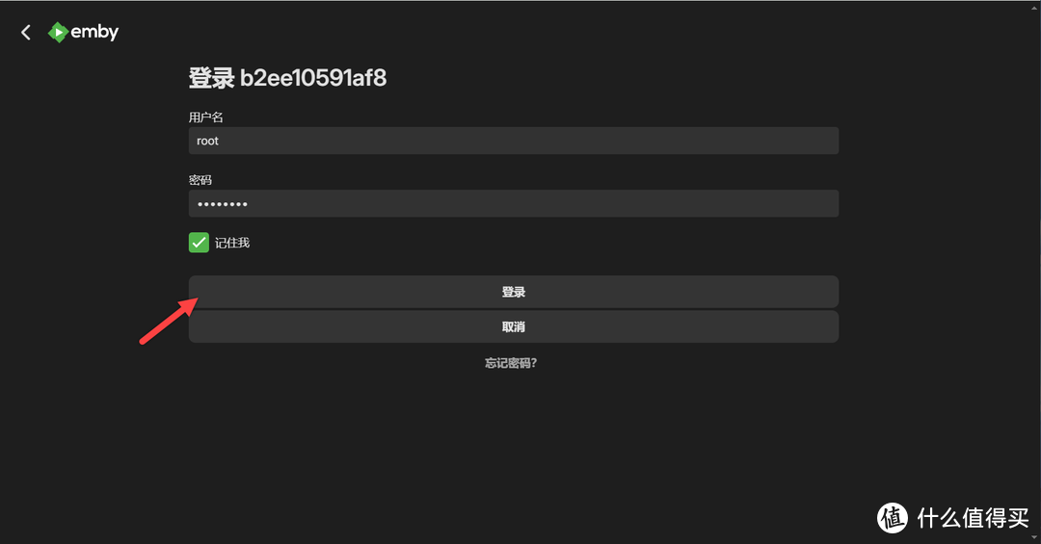
Task: Click the 用户名 label
Action: [206, 117]
